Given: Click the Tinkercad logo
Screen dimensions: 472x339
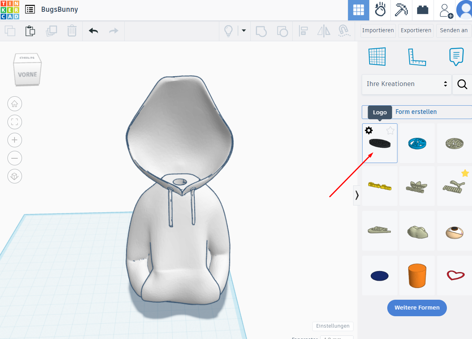Looking at the screenshot, I should click(10, 10).
